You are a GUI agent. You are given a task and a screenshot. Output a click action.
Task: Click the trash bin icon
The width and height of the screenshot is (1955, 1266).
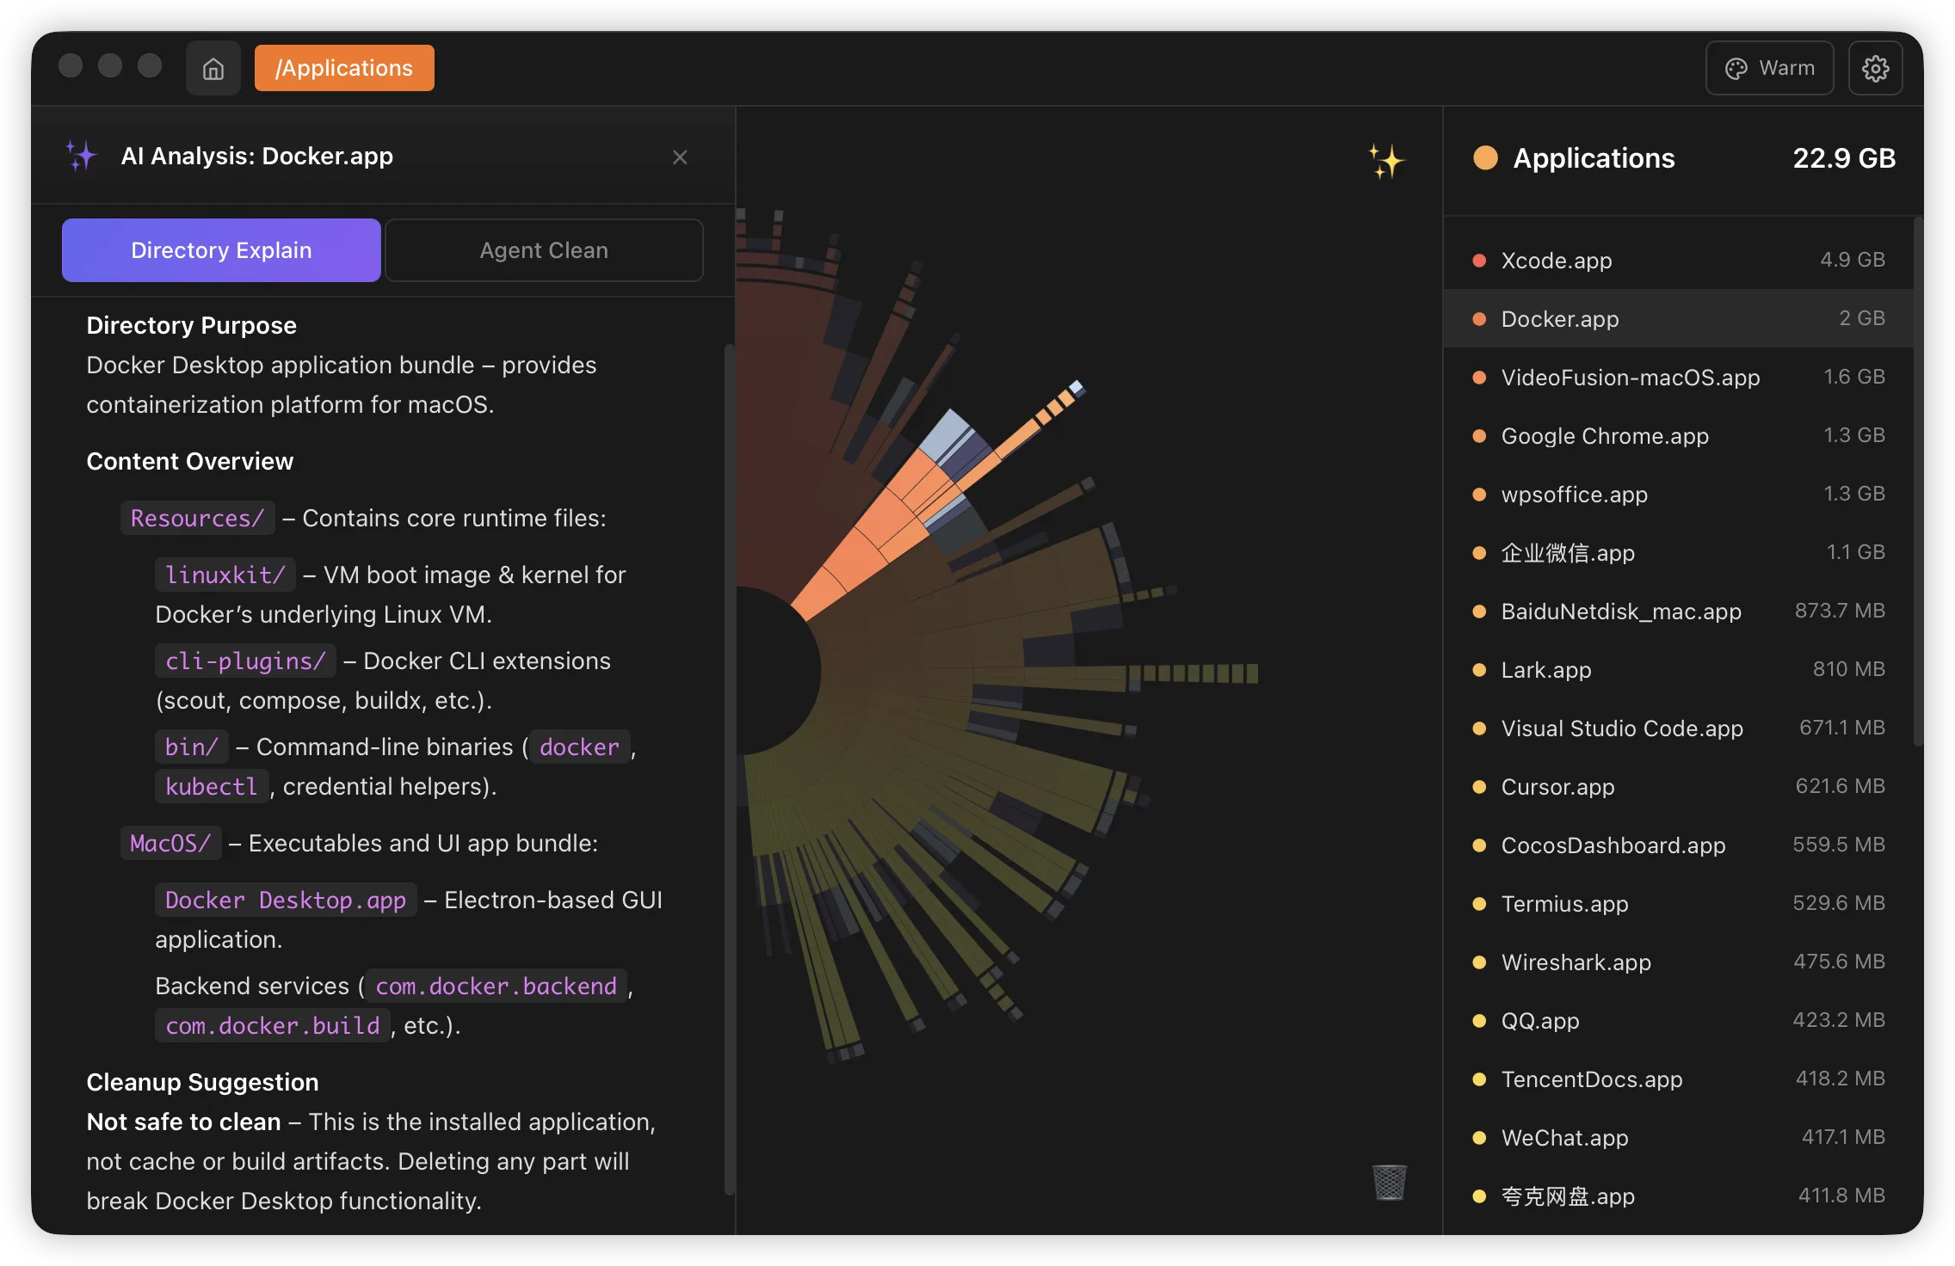1389,1183
